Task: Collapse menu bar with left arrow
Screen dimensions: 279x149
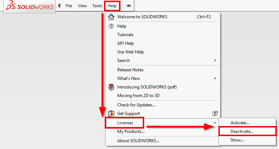Action: click(59, 6)
